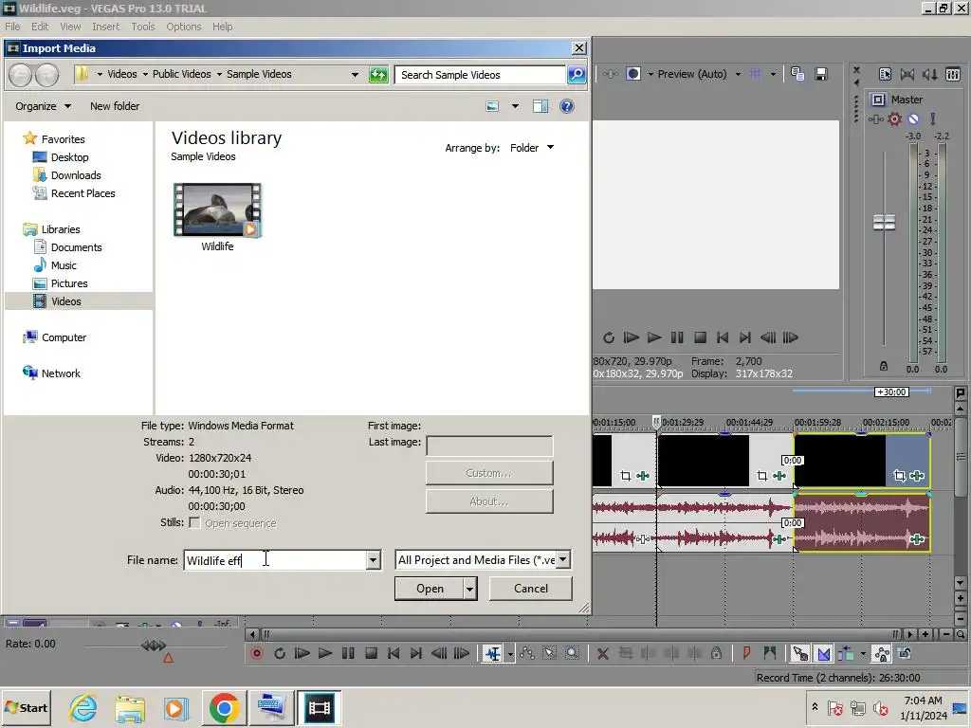
Task: Toggle Enable Snapping button
Action: pyautogui.click(x=800, y=653)
